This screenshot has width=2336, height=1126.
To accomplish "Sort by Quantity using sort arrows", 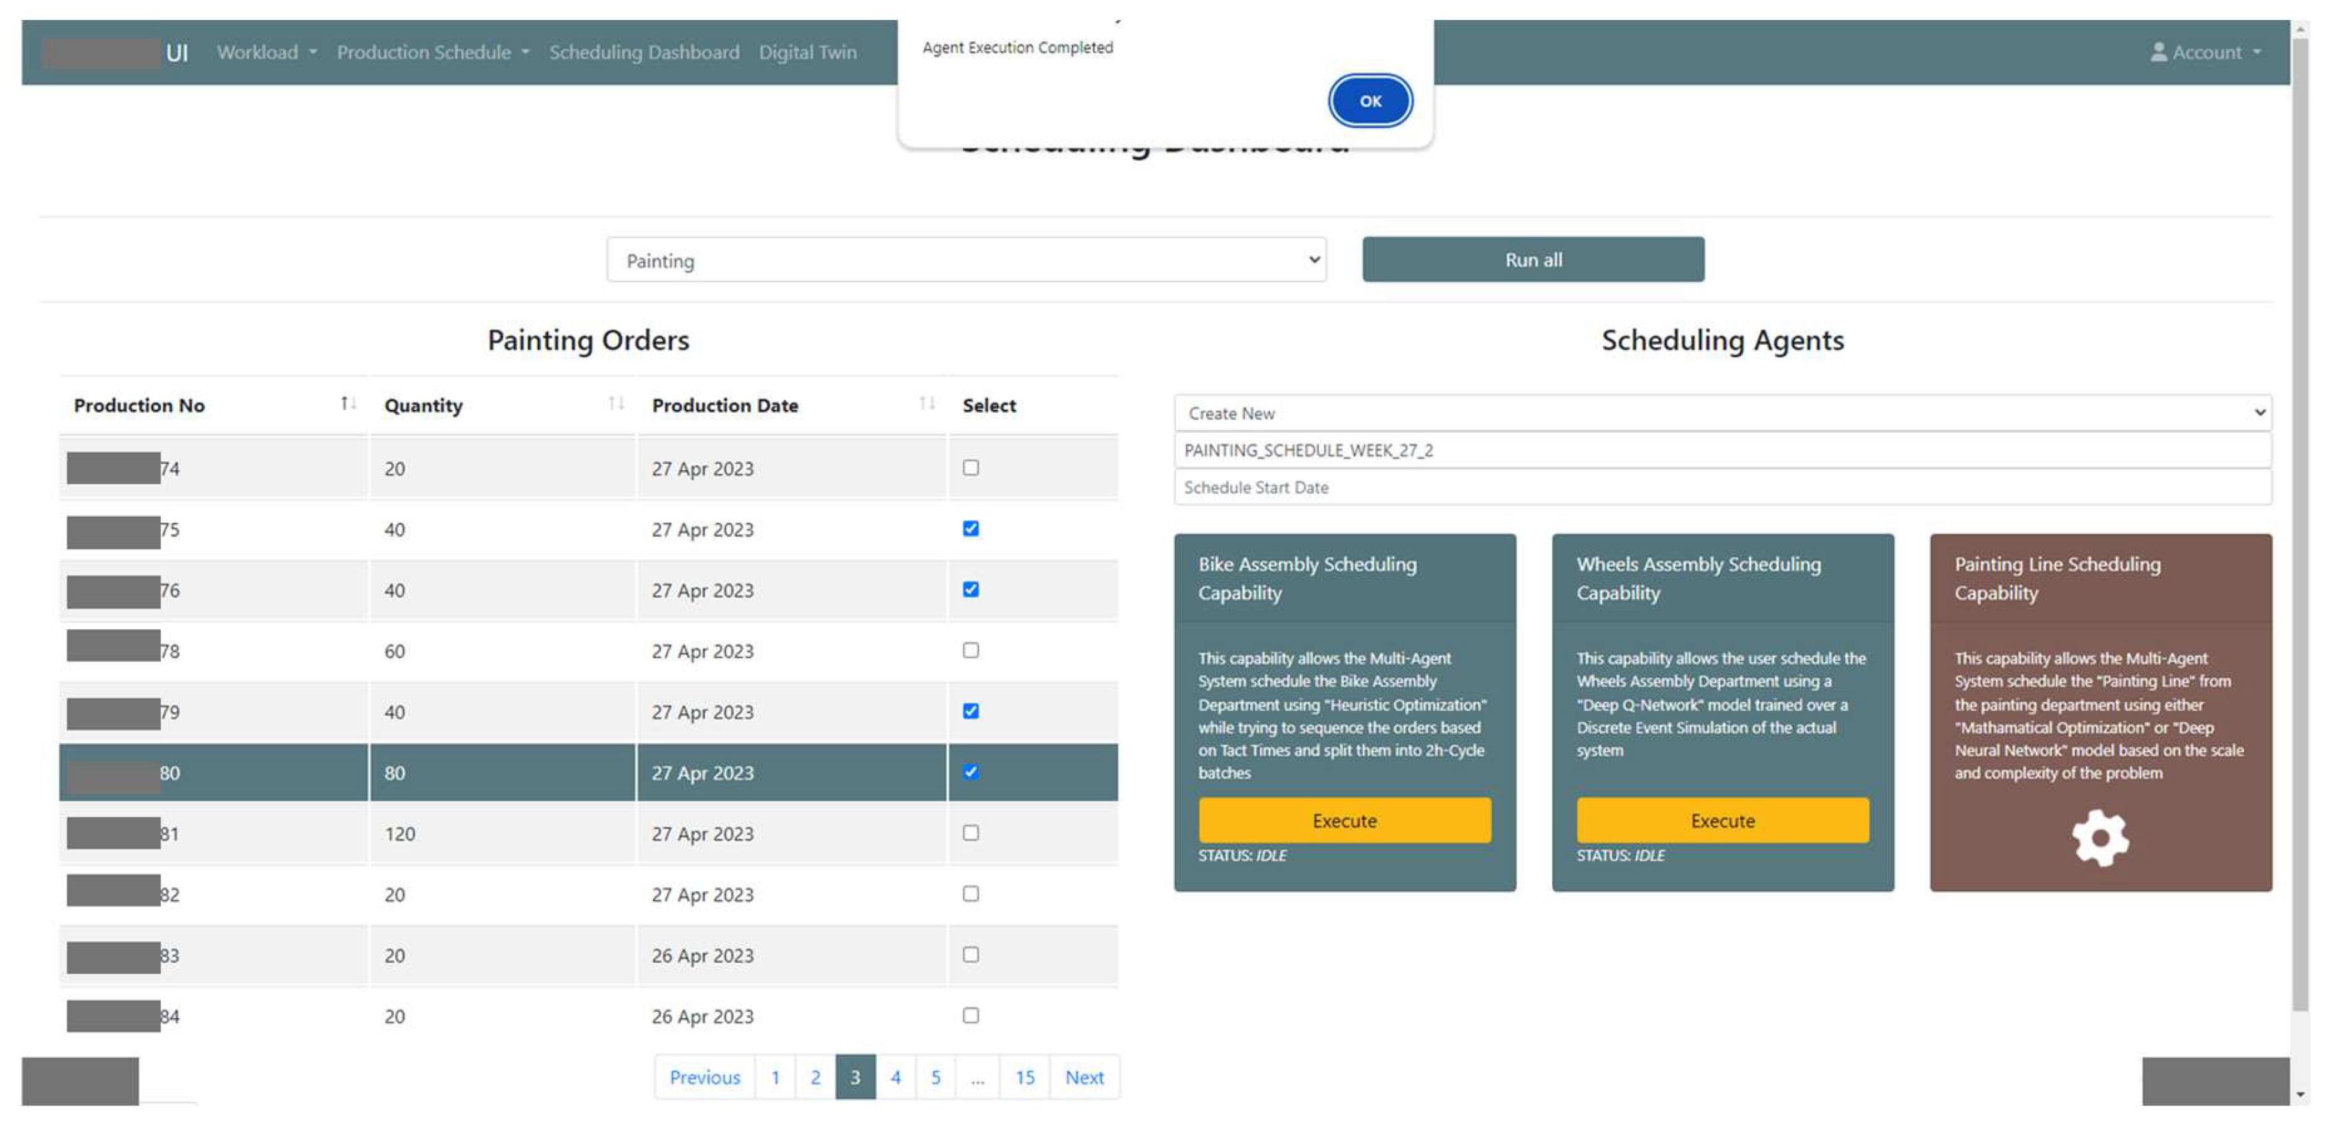I will pos(616,405).
